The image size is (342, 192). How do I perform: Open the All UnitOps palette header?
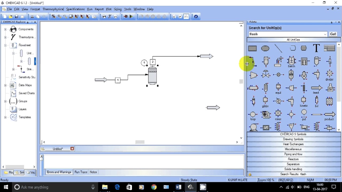[x=293, y=40]
